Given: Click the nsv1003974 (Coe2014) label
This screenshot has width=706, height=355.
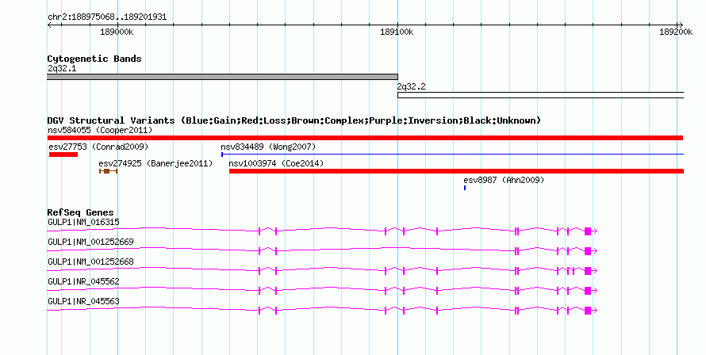Looking at the screenshot, I should (277, 163).
